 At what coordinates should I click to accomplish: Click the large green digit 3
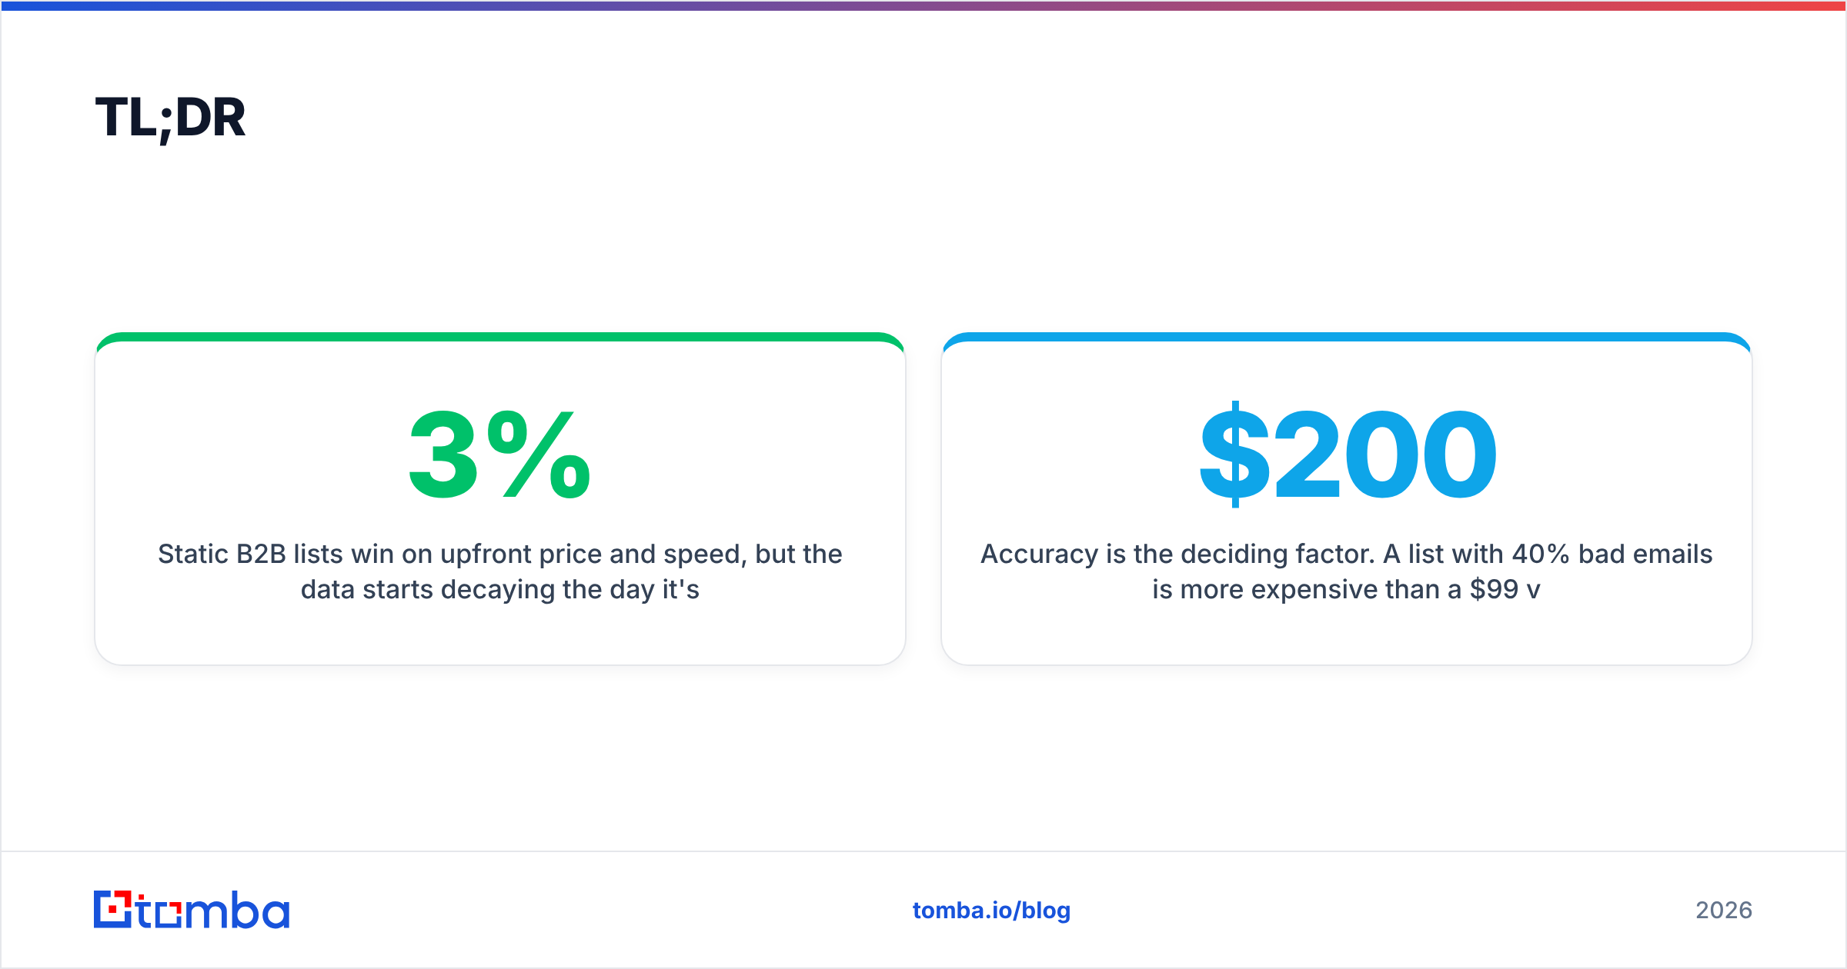click(443, 455)
